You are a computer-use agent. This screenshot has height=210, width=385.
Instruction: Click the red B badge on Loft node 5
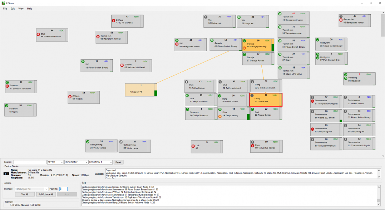193,146
